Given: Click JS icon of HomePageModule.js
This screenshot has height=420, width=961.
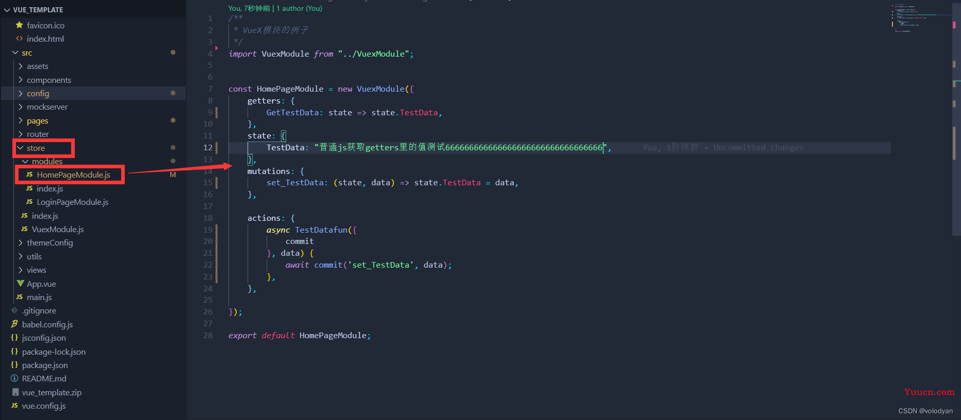Looking at the screenshot, I should [29, 174].
